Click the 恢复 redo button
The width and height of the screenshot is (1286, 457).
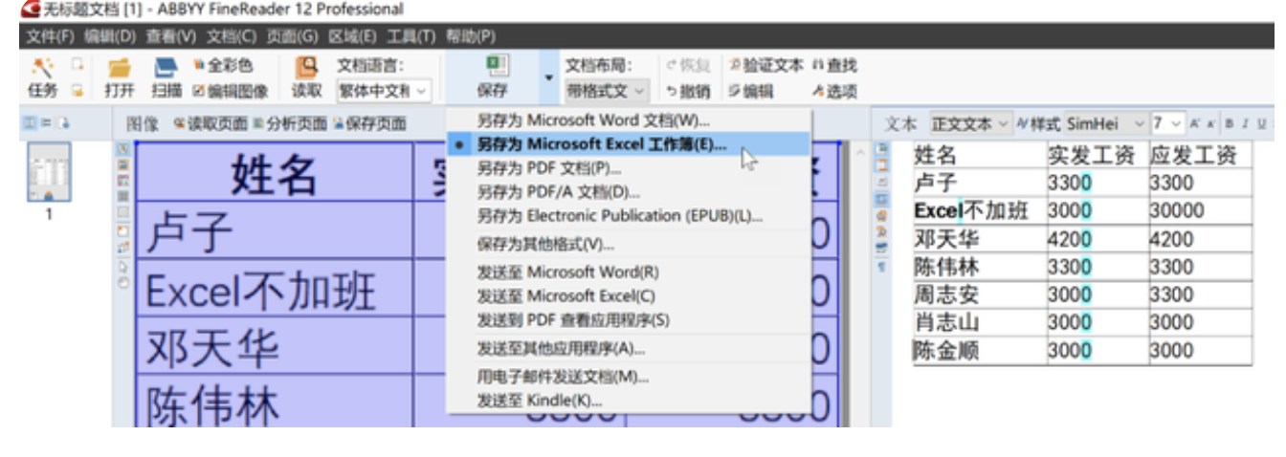[x=688, y=66]
